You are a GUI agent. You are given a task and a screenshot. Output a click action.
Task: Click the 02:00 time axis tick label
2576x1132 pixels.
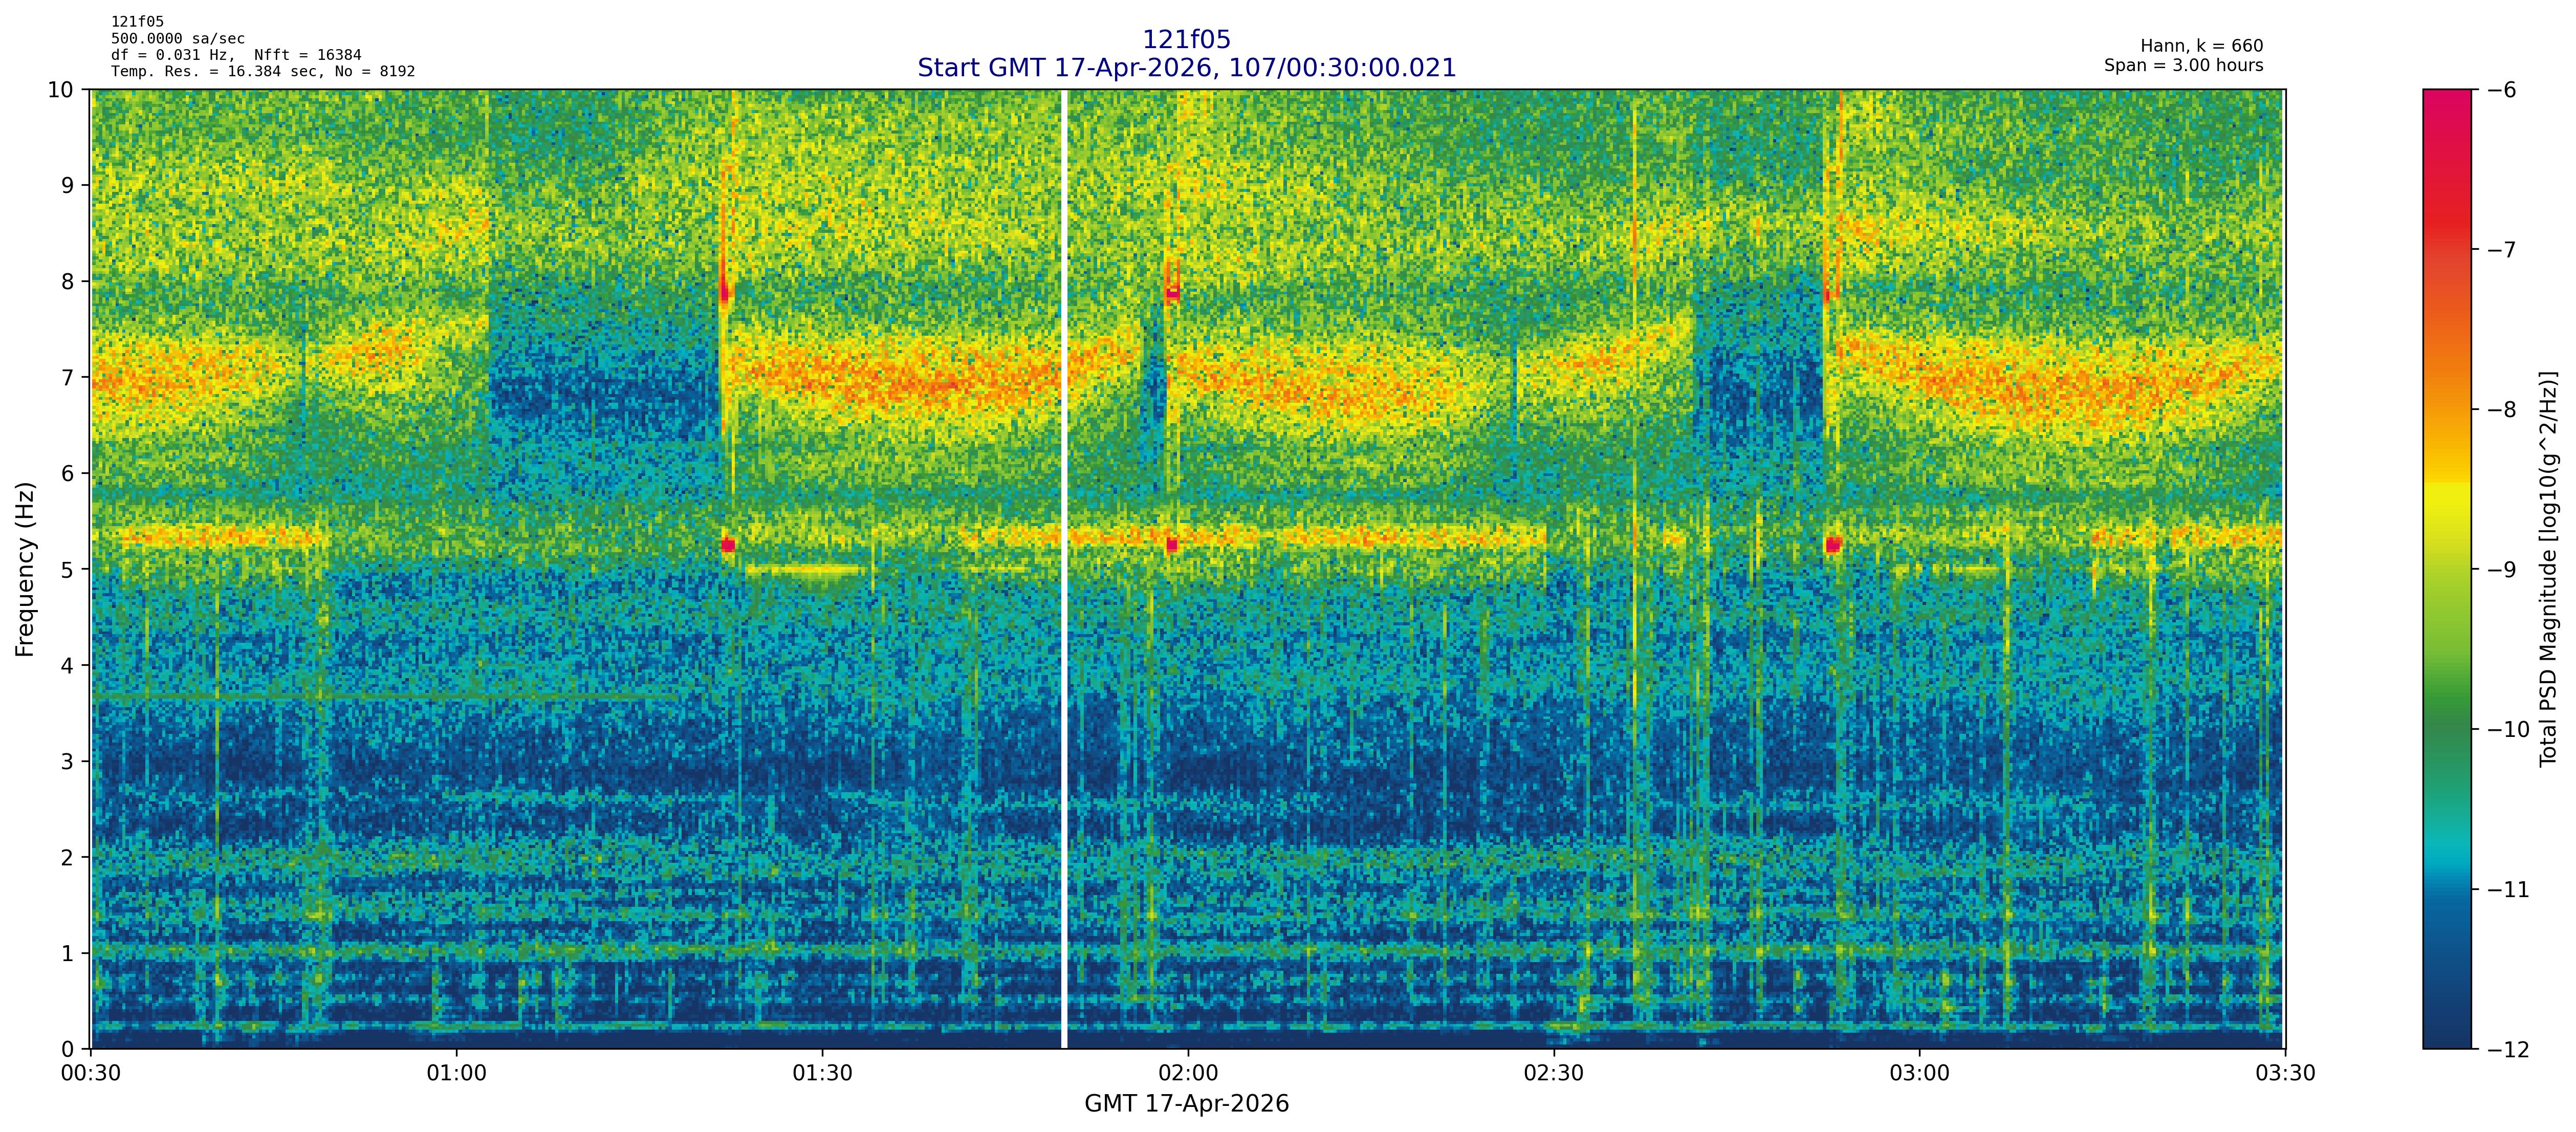(x=1188, y=1074)
